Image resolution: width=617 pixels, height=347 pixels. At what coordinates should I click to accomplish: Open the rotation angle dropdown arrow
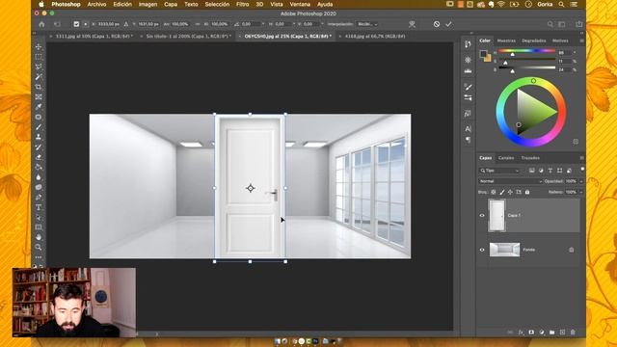pos(263,24)
